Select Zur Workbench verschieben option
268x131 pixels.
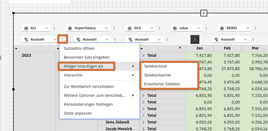(x=89, y=86)
